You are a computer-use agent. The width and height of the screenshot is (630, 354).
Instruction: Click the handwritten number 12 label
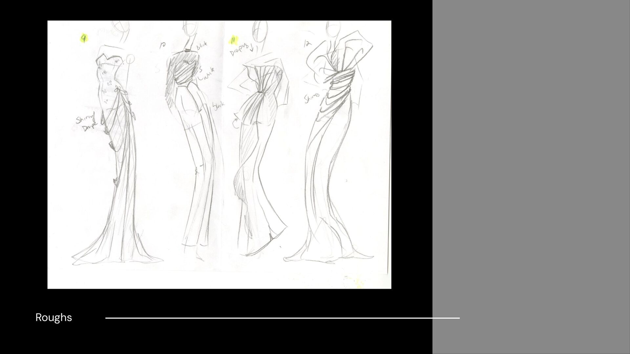click(307, 44)
